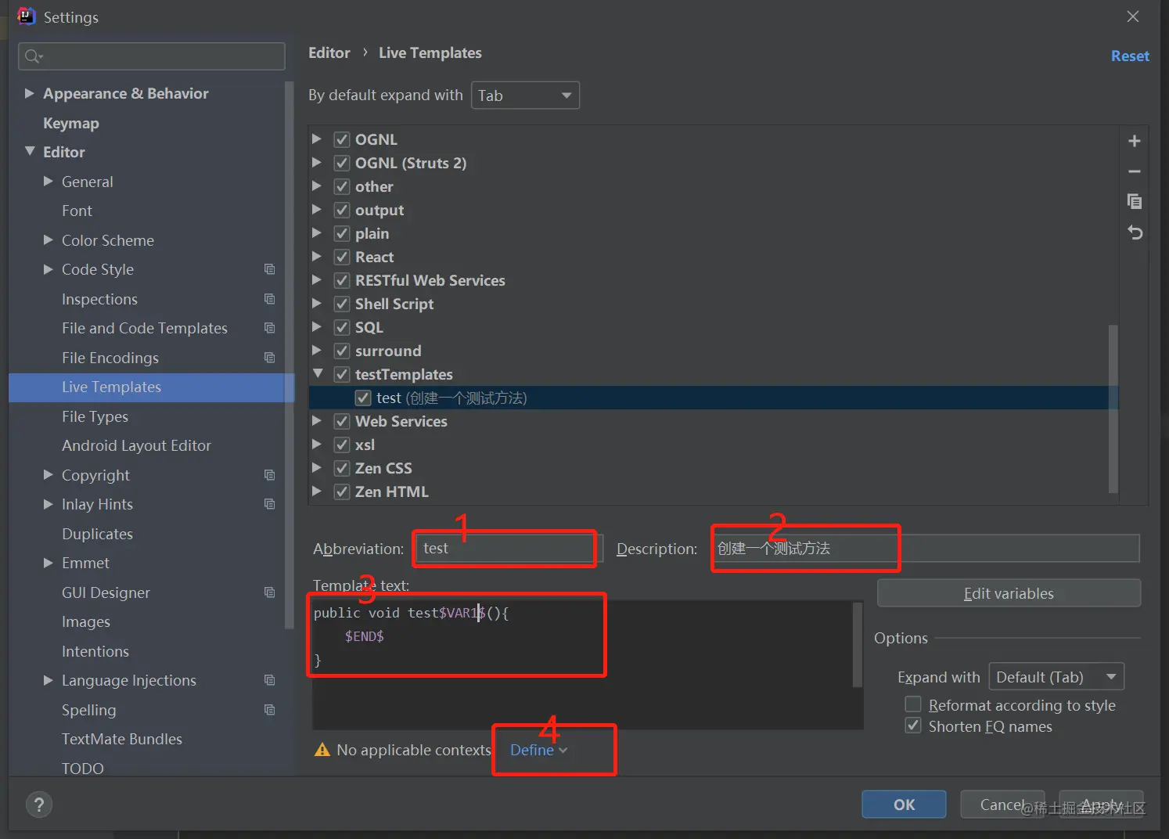
Task: Select File Types in sidebar
Action: 95,416
